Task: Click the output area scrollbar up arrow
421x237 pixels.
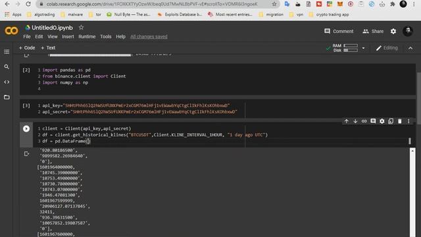Action: pyautogui.click(x=412, y=151)
